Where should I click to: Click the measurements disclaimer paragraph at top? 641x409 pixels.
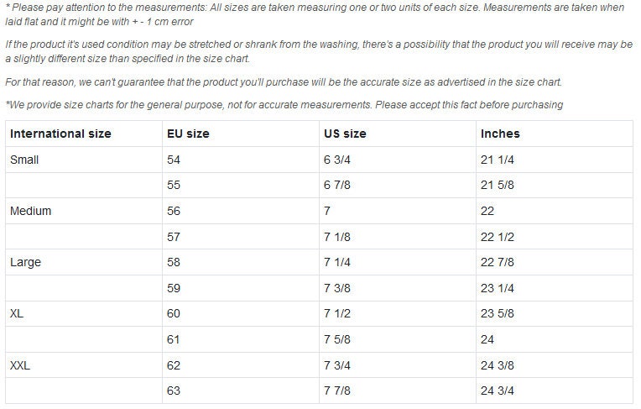(315, 14)
